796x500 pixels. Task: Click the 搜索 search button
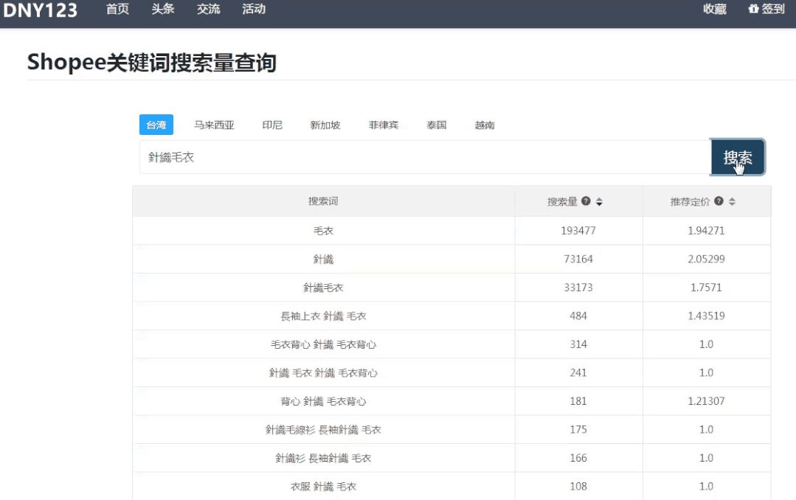pos(738,157)
